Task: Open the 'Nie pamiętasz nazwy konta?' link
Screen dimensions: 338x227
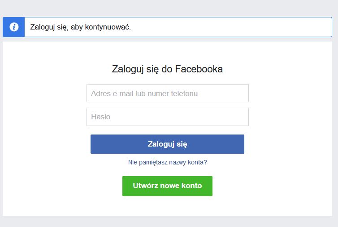Action: pos(167,162)
